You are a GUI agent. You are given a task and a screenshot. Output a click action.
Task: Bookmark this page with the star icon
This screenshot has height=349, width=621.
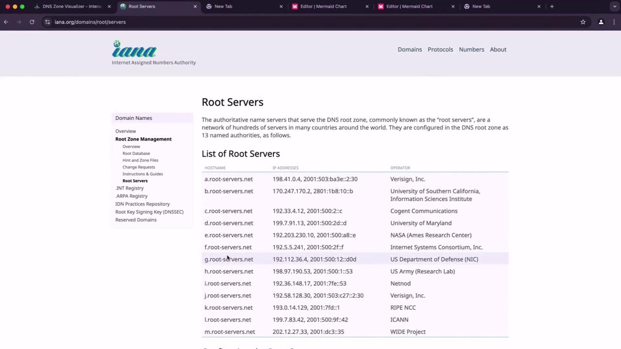(583, 22)
